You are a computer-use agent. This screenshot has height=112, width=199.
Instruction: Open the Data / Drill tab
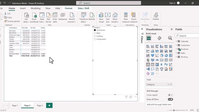(83, 8)
